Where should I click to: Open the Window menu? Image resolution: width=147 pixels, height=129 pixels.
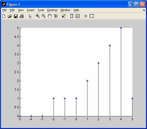pos(65,10)
